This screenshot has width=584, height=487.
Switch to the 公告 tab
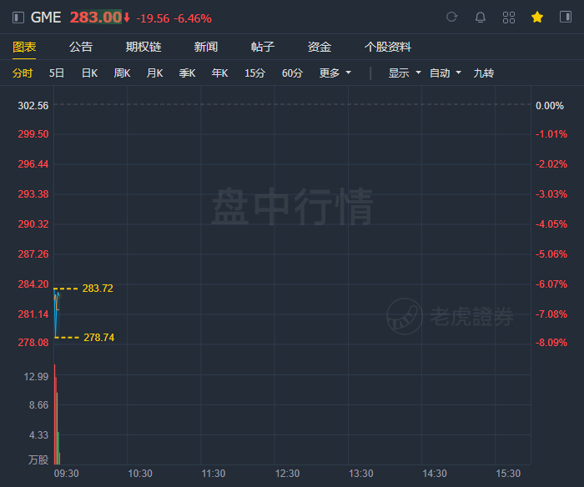[81, 48]
